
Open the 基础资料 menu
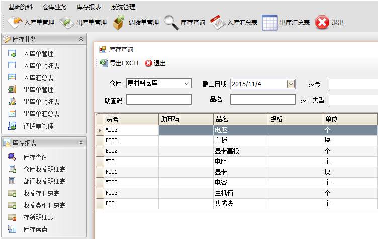tap(21, 7)
